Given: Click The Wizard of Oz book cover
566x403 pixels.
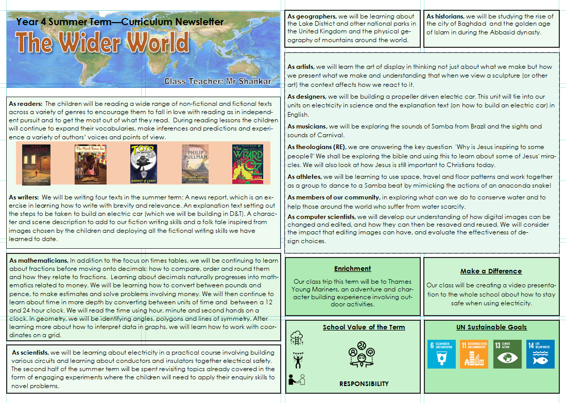Looking at the screenshot, I should click(x=248, y=164).
